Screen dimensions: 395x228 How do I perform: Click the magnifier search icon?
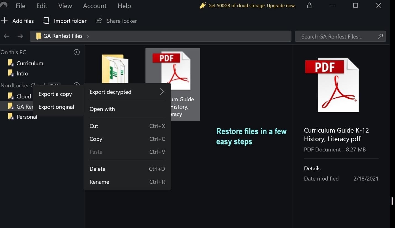click(380, 36)
